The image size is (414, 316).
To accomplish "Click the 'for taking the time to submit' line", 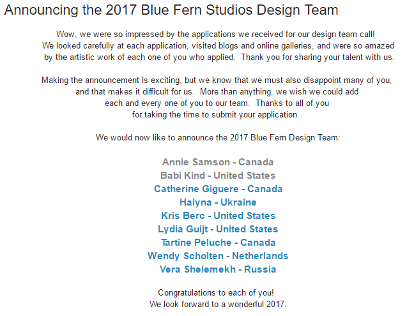I will [x=215, y=115].
